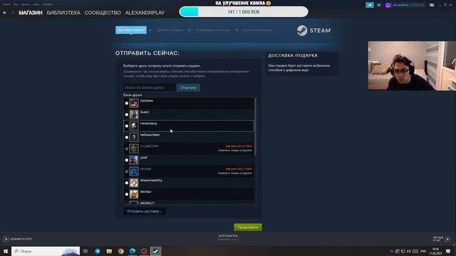Click the Отложить доставку button
Image resolution: width=456 pixels, height=256 pixels.
point(144,211)
